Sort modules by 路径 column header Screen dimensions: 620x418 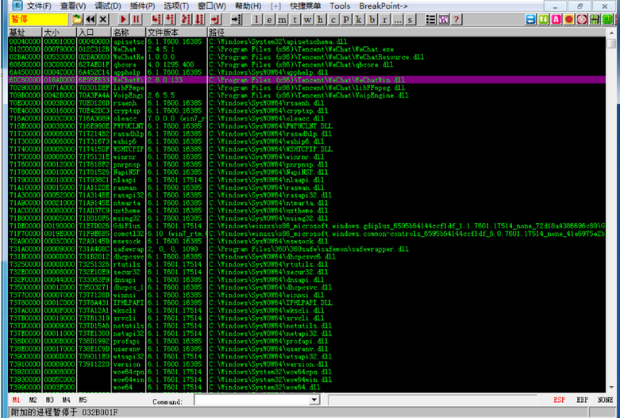(x=406, y=32)
